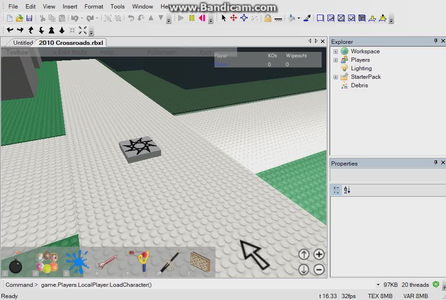
Task: Click the camera tilt down arrow
Action: (x=41, y=30)
